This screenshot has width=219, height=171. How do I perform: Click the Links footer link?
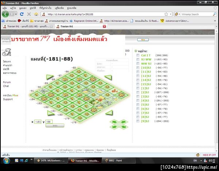(x=78, y=150)
